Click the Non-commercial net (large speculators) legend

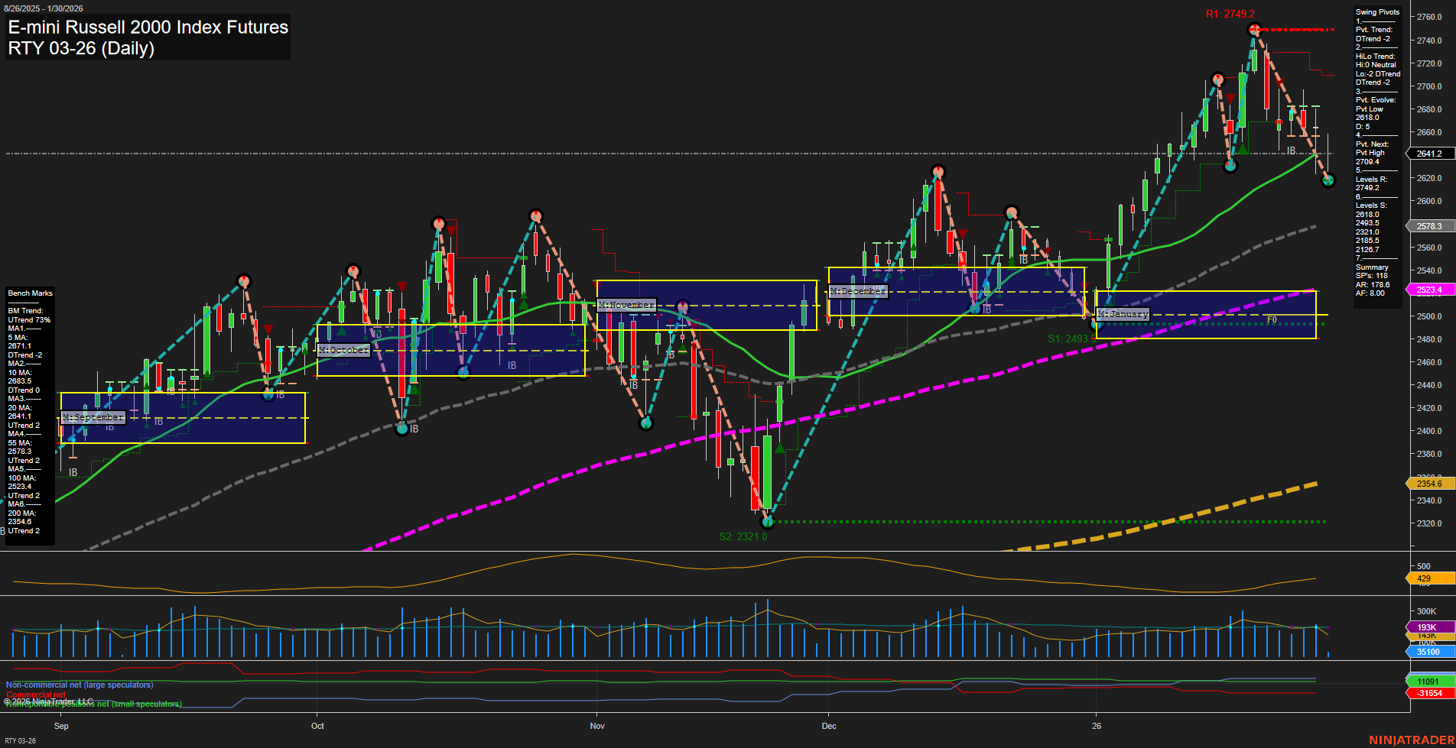pos(80,685)
